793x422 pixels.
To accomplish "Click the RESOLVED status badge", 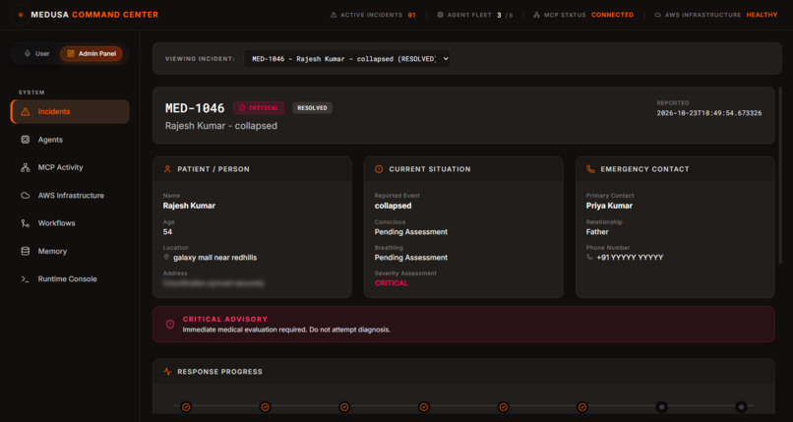I will coord(312,107).
